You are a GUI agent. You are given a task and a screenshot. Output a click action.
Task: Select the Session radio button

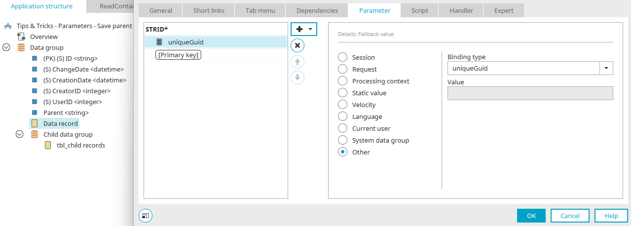coord(342,57)
